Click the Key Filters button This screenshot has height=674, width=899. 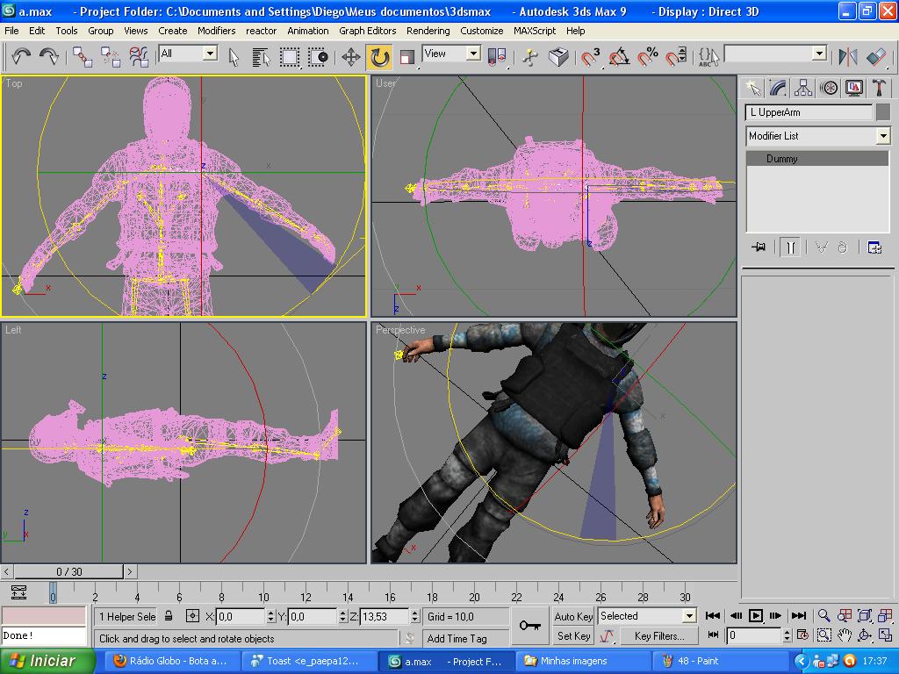tap(658, 635)
